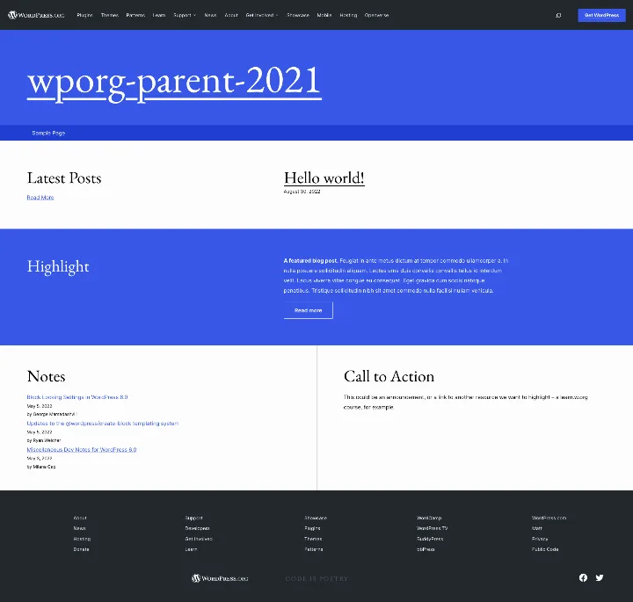Open Themes in the top navigation bar

click(110, 15)
